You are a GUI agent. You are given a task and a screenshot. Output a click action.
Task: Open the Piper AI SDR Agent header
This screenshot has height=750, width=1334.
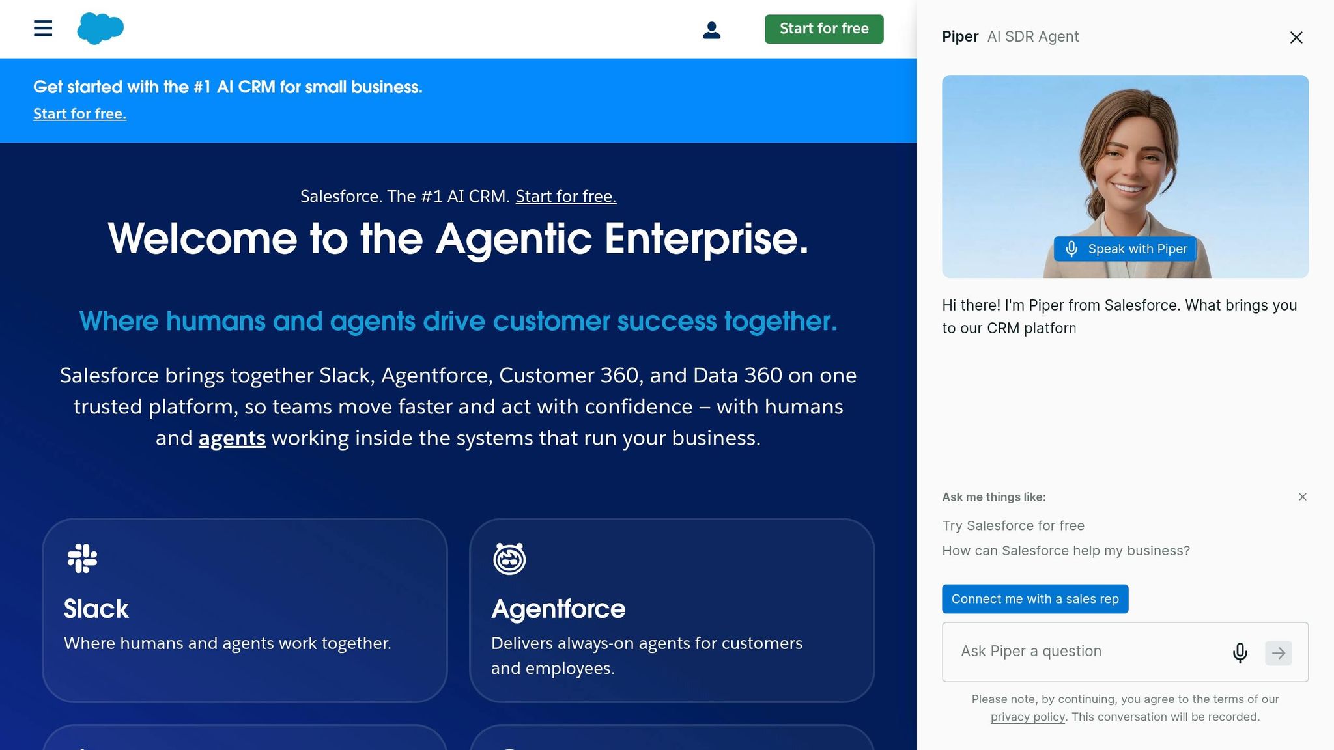point(1010,36)
